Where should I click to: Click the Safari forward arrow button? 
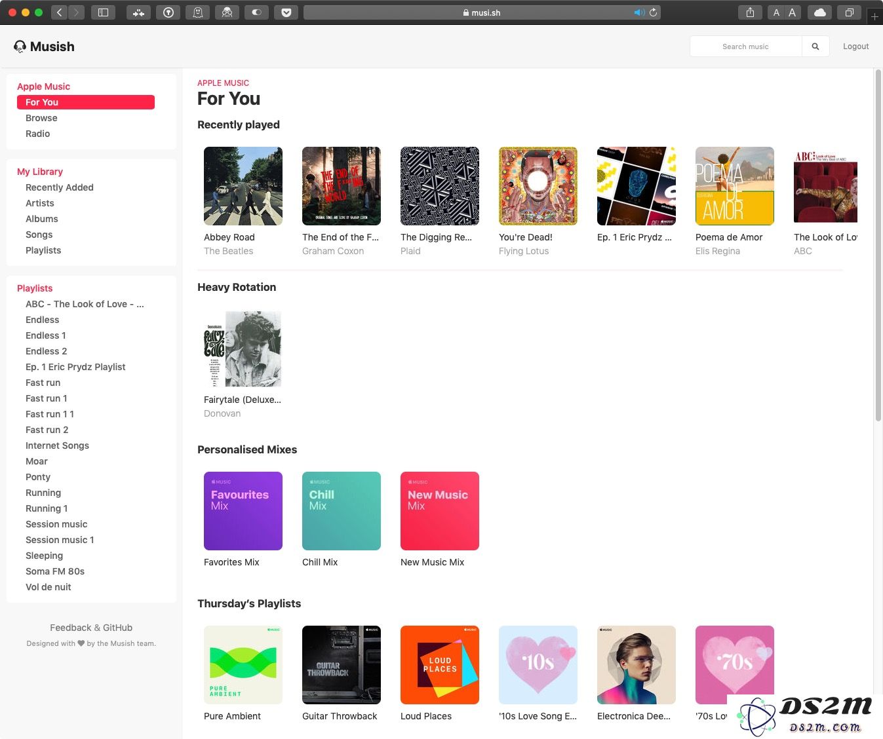77,12
